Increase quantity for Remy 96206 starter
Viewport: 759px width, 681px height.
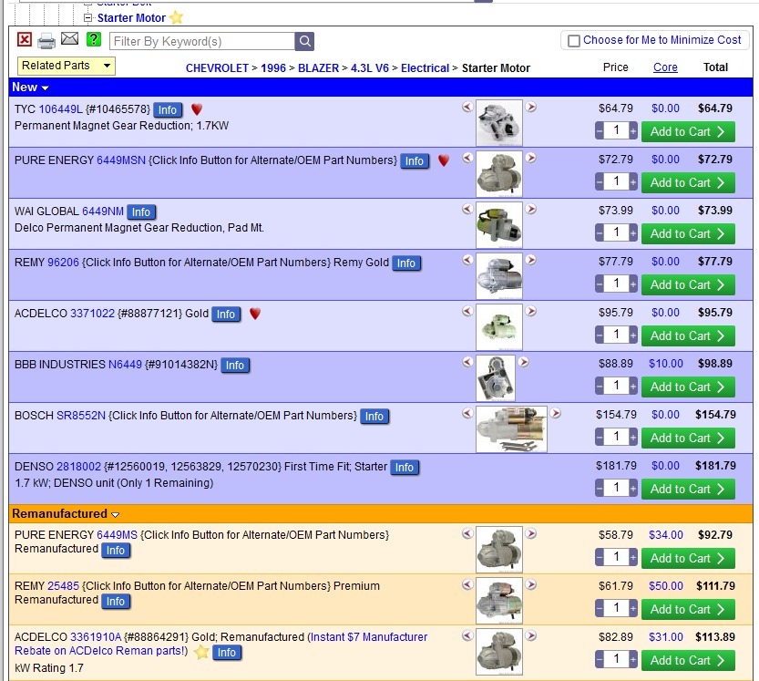pos(632,284)
